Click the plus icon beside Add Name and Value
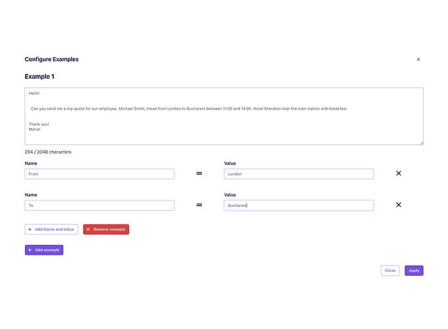 coord(30,229)
